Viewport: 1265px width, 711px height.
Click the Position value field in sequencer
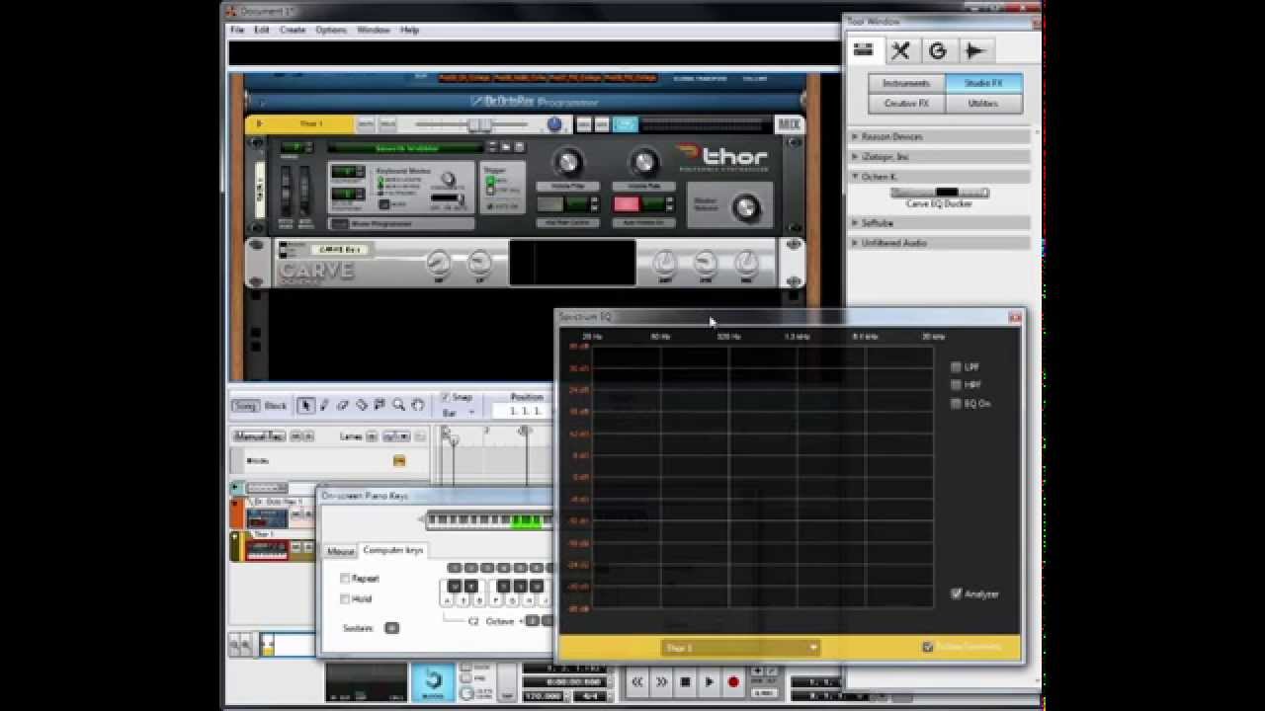click(524, 411)
